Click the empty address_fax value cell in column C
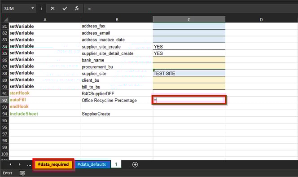 (x=189, y=26)
